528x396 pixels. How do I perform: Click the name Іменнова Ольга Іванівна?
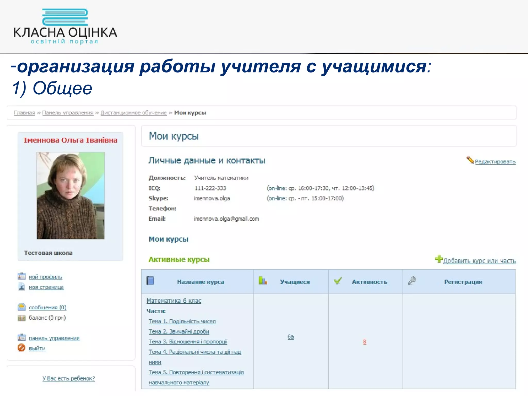coord(70,140)
